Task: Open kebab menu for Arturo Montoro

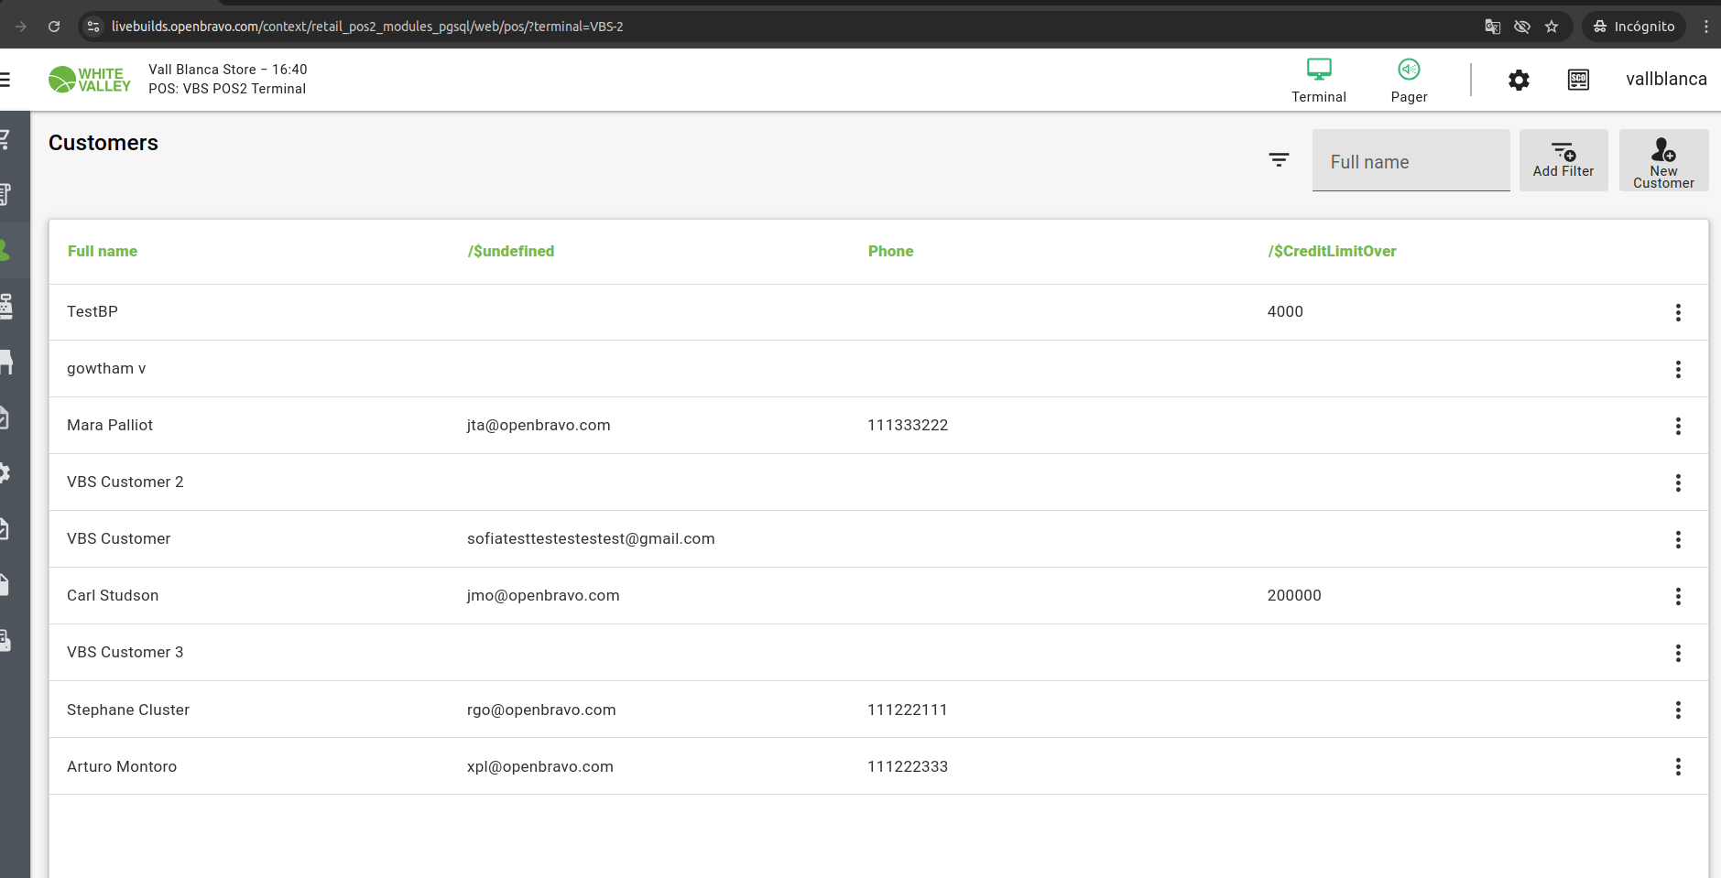Action: 1677,767
